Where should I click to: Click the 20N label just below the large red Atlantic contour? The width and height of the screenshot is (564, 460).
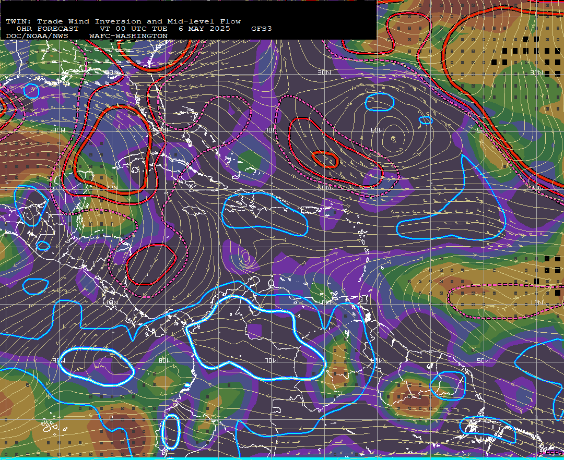pos(324,188)
